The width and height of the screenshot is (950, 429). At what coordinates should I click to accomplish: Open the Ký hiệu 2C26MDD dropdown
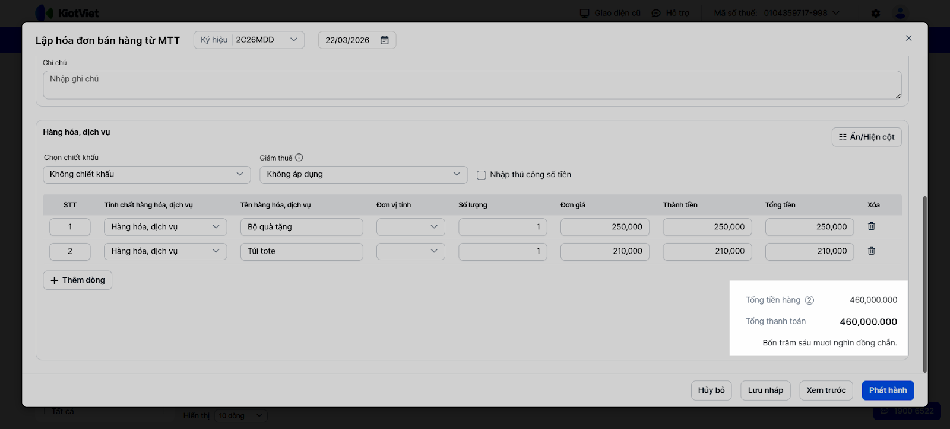point(249,40)
